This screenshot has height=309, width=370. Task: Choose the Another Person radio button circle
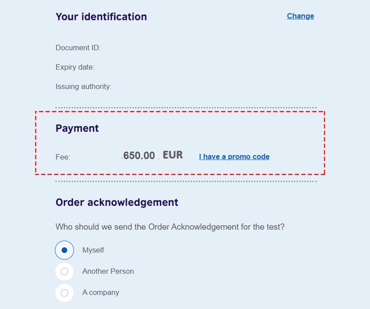65,271
